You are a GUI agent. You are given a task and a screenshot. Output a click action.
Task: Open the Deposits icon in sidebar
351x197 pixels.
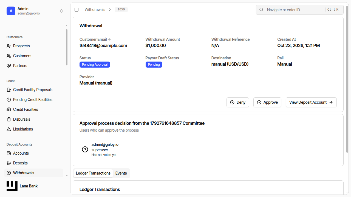[x=9, y=163]
